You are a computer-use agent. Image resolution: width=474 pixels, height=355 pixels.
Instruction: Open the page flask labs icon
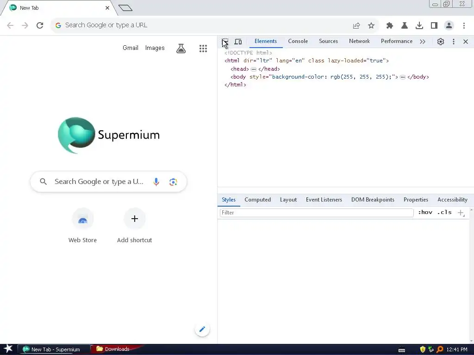(x=181, y=48)
